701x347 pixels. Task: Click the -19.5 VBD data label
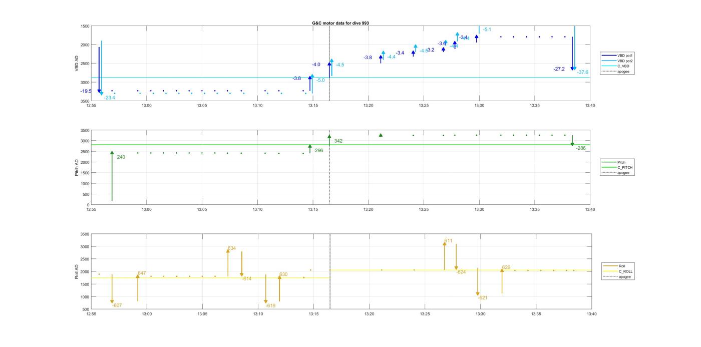coord(86,91)
